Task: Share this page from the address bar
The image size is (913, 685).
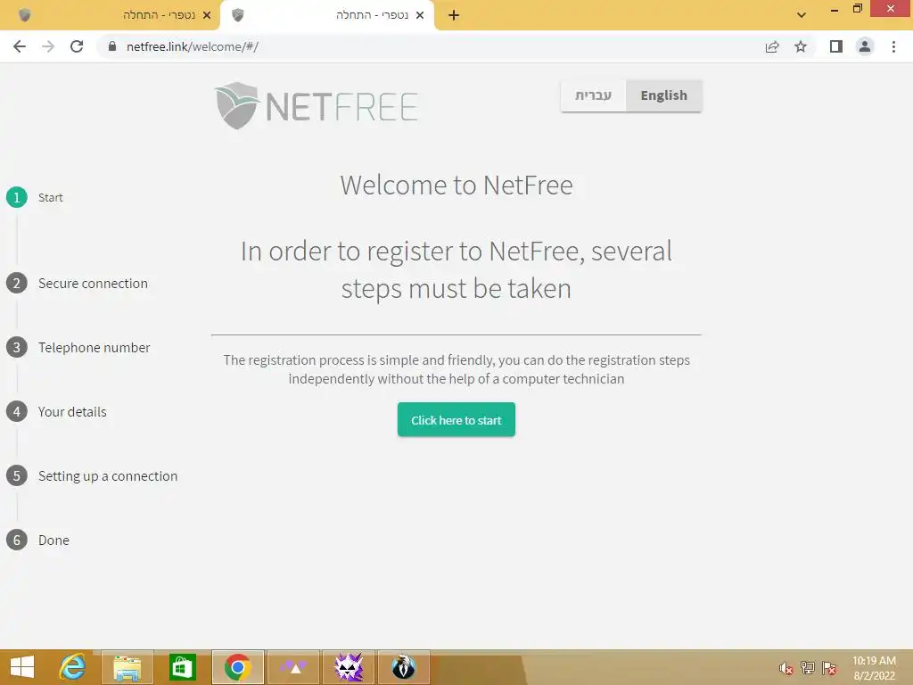Action: pos(772,46)
